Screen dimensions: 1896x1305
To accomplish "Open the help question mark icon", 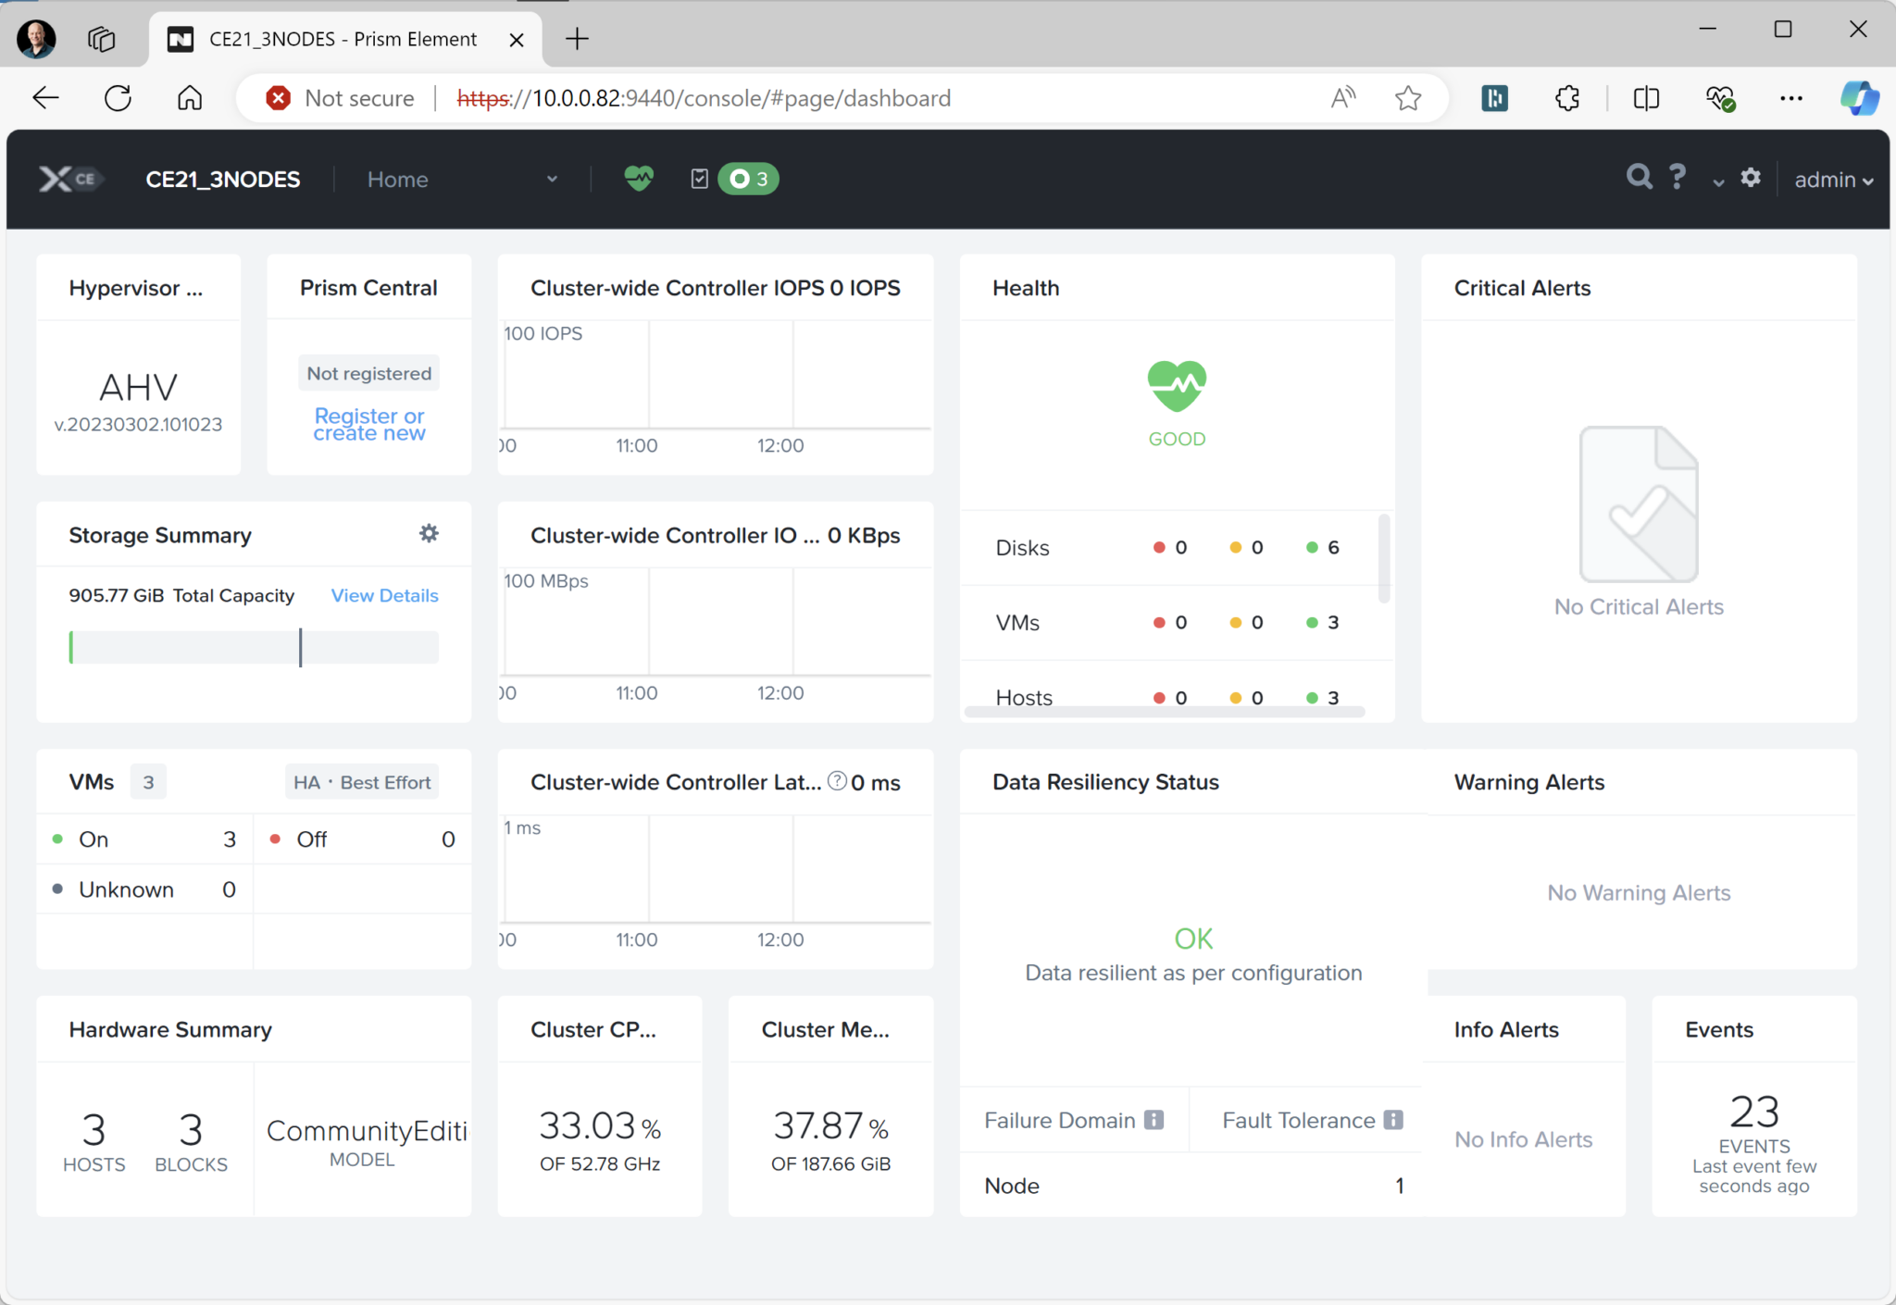I will pos(1678,177).
